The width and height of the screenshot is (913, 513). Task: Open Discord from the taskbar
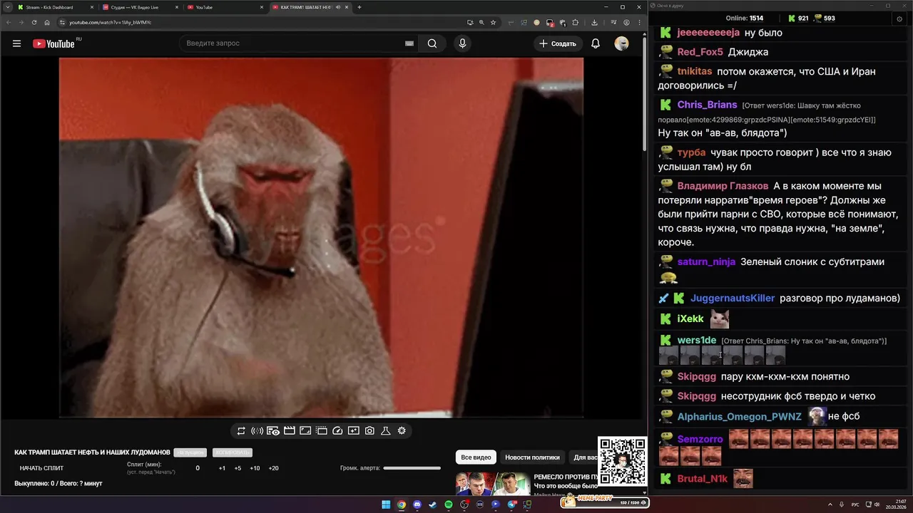tap(417, 504)
